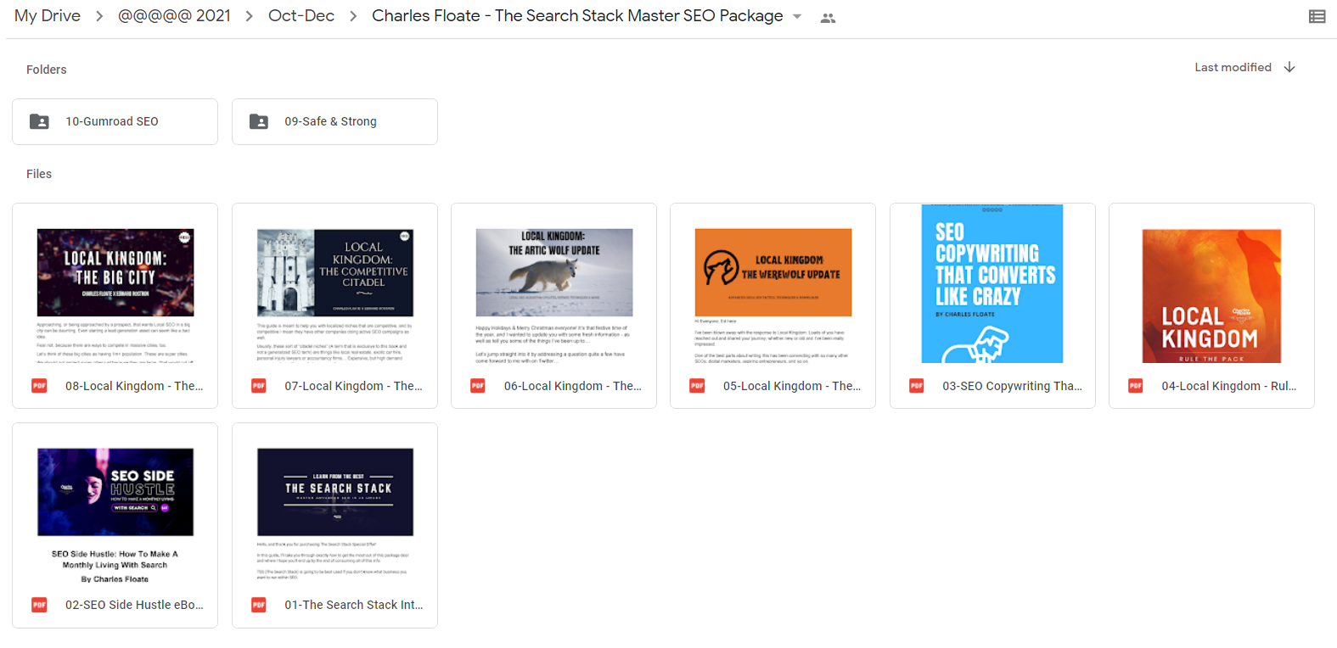This screenshot has width=1337, height=648.
Task: Click PDF icon of 04-Local Kingdom file
Action: (x=1136, y=386)
